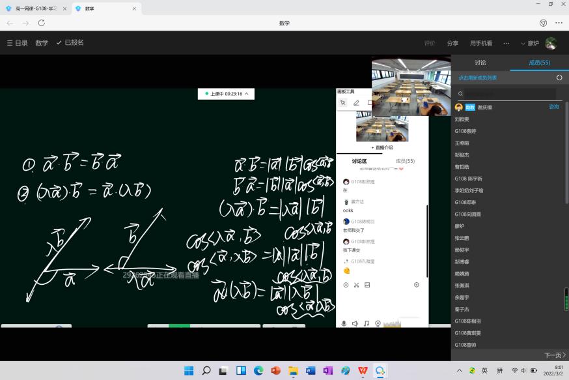The width and height of the screenshot is (569, 380).
Task: Go to 下一页 of member list
Action: [555, 355]
